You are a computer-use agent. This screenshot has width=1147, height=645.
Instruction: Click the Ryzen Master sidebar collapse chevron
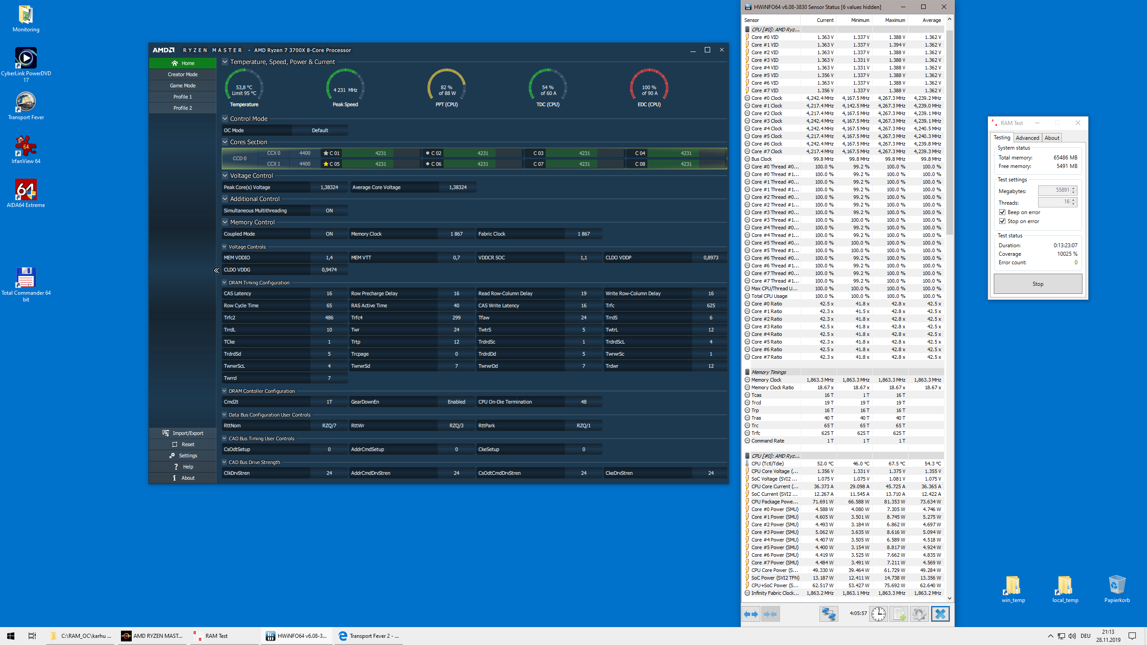(x=216, y=271)
